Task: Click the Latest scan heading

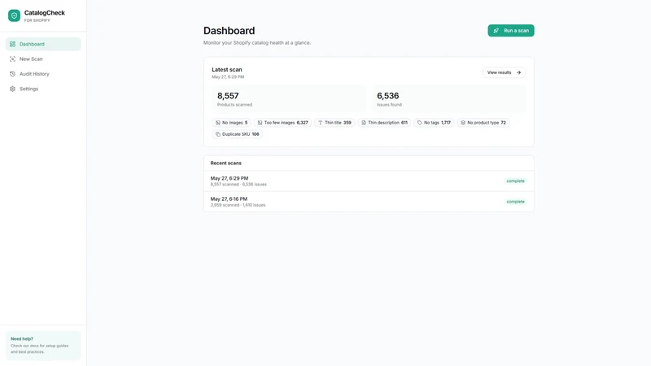Action: (x=227, y=70)
